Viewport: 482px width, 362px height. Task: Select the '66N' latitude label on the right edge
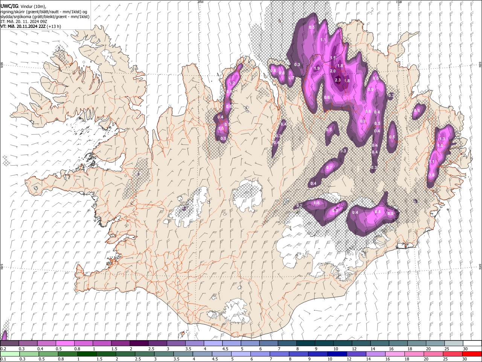[480, 65]
